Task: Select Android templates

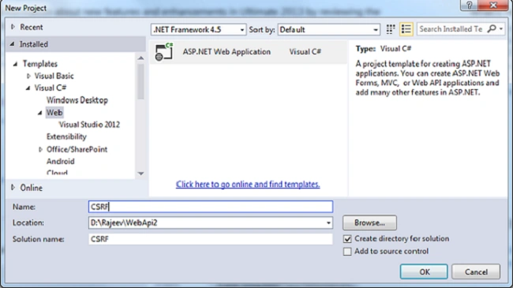Action: (61, 161)
